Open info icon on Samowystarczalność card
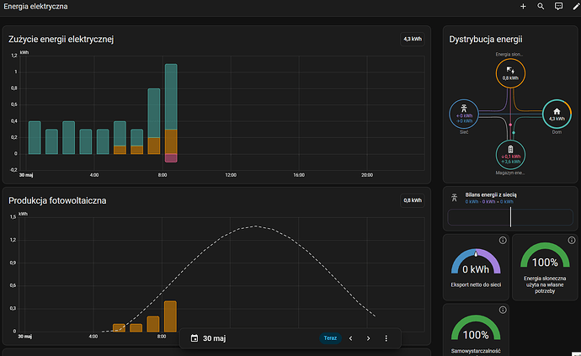Image resolution: width=581 pixels, height=356 pixels. pyautogui.click(x=503, y=310)
